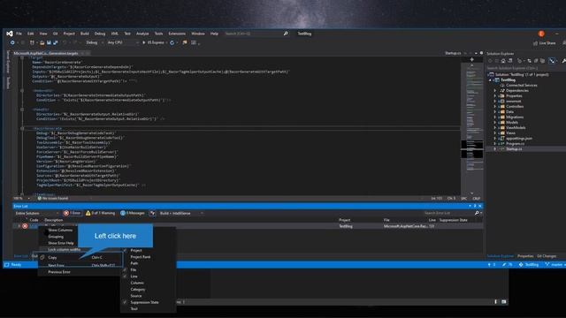The height and width of the screenshot is (318, 566).
Task: Click the Search Solution Explorer field
Action: click(525, 68)
